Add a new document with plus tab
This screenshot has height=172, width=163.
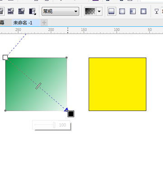44,23
